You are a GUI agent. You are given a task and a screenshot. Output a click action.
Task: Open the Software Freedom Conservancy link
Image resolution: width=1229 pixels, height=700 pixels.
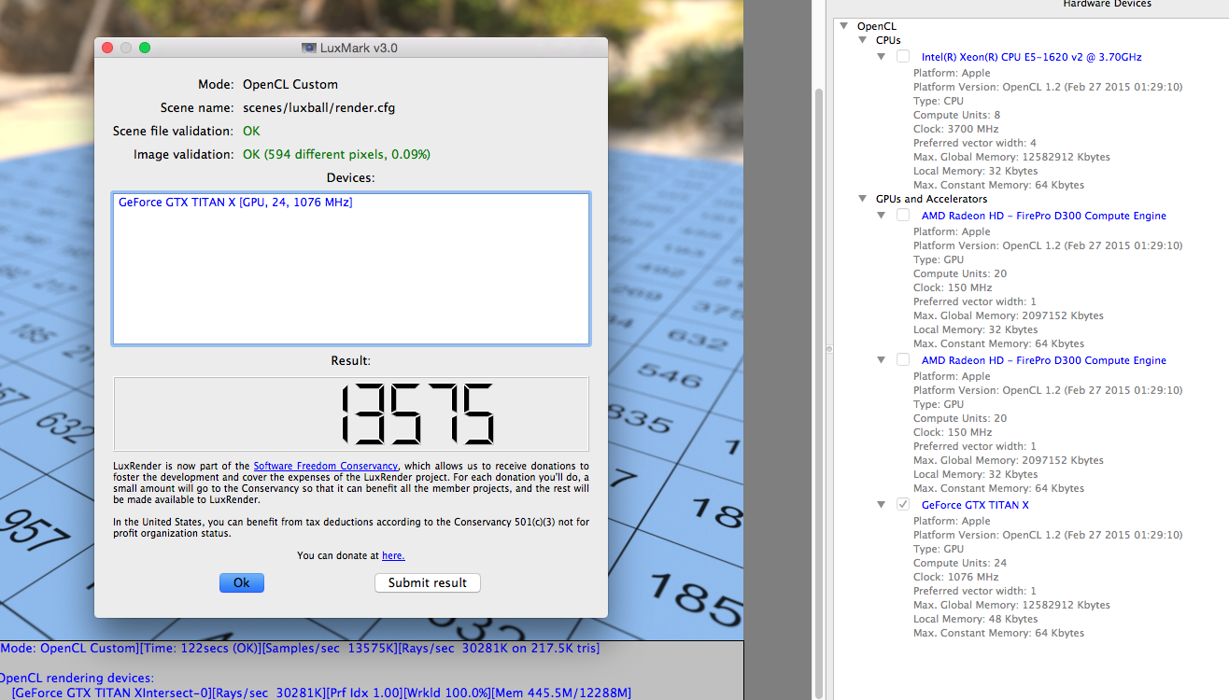[326, 466]
